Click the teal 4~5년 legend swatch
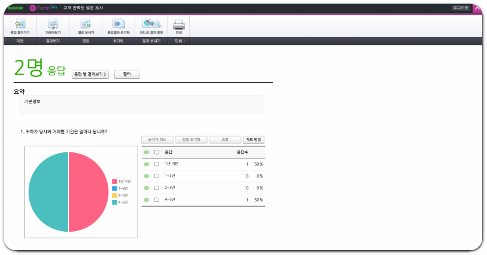Image resolution: width=487 pixels, height=255 pixels. click(114, 202)
